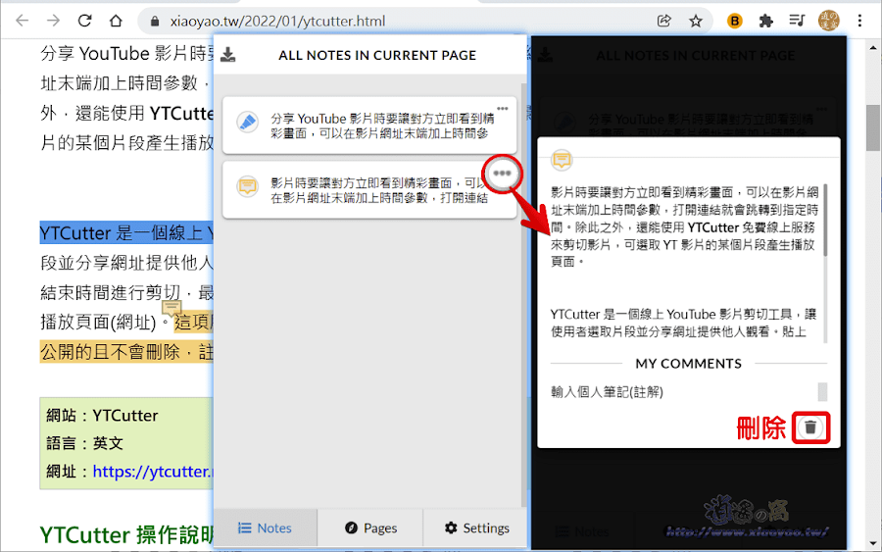Delete the note with the trash icon
The height and width of the screenshot is (552, 882).
point(810,427)
